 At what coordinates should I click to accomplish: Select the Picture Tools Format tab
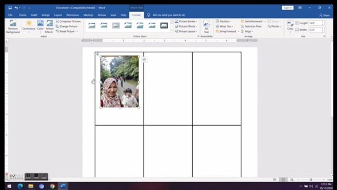(x=136, y=15)
